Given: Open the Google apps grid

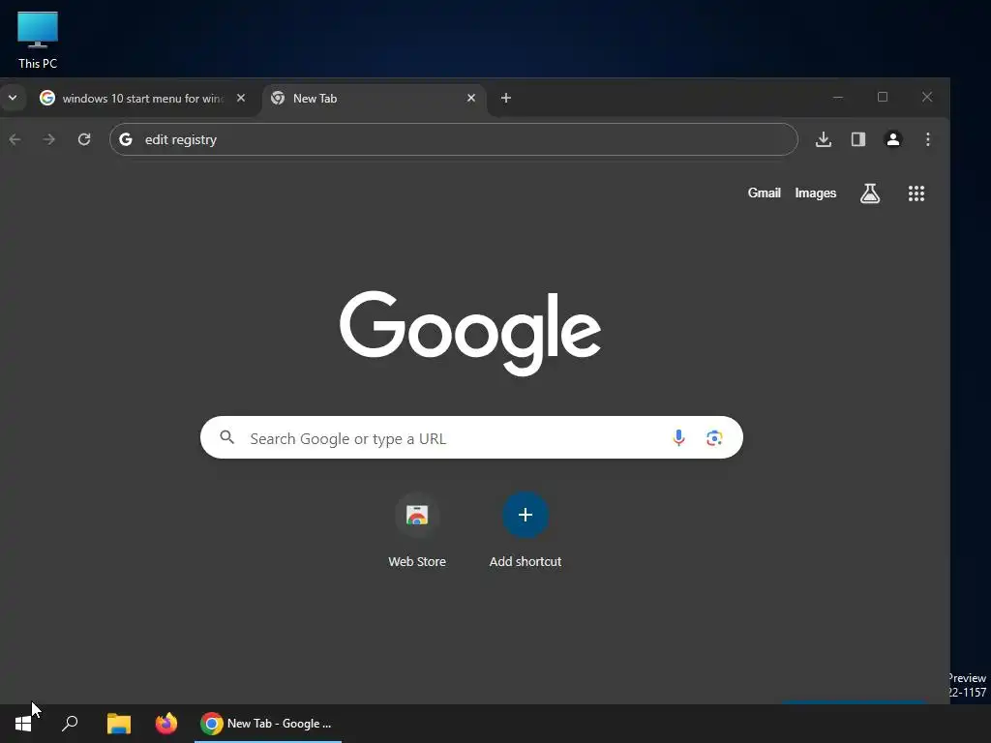Looking at the screenshot, I should tap(916, 193).
